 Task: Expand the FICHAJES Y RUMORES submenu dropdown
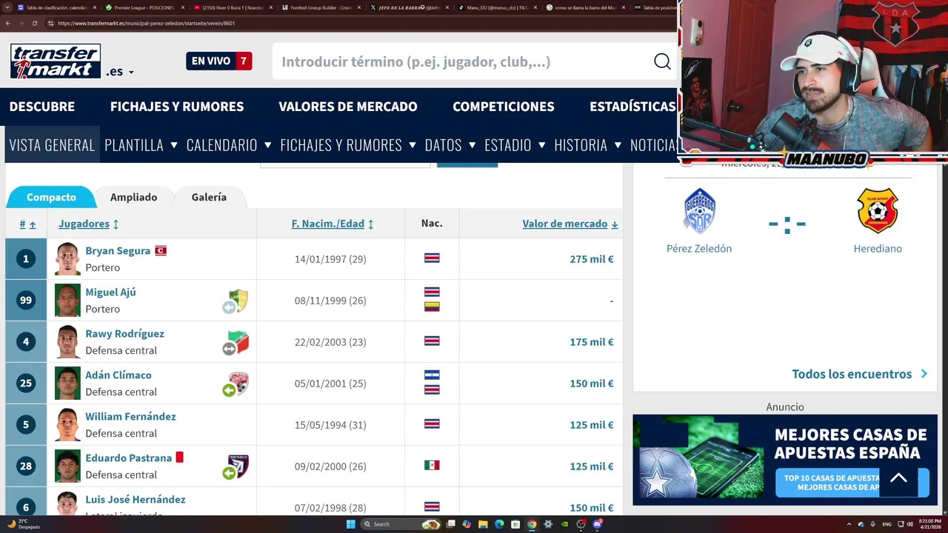413,144
